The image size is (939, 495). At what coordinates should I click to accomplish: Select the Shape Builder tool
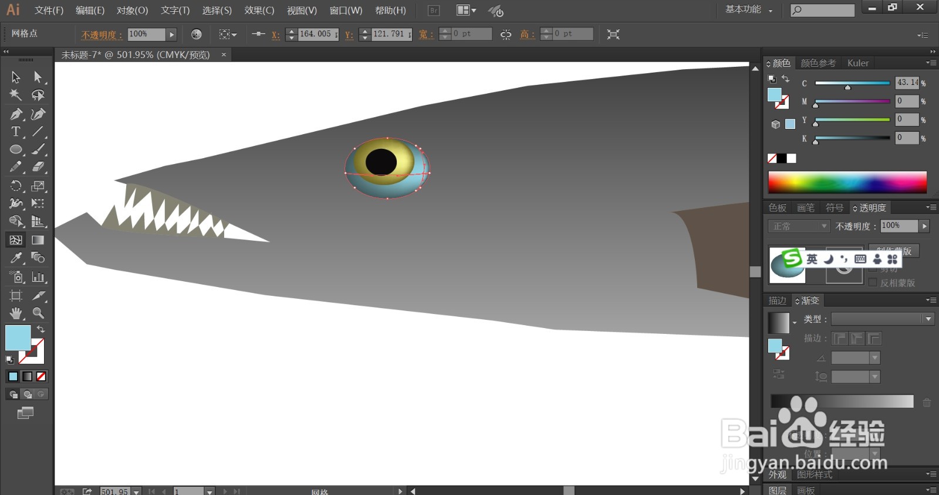16,221
